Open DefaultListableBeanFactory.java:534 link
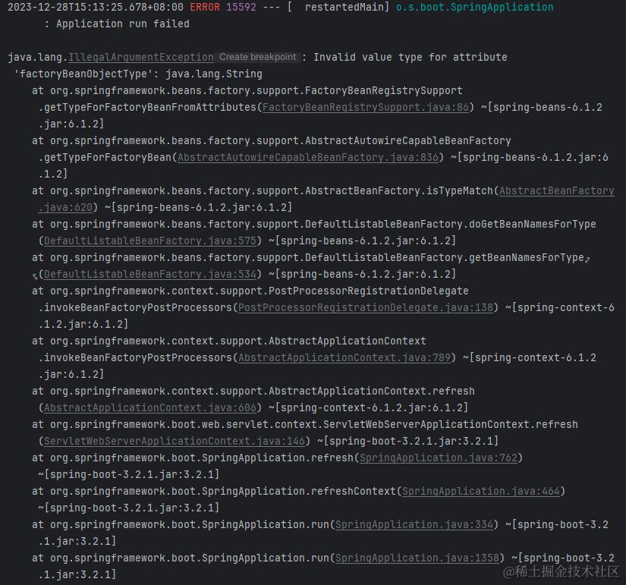The image size is (626, 585). pyautogui.click(x=150, y=275)
